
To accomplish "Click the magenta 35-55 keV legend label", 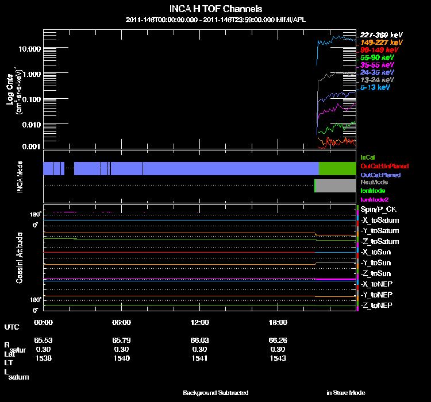I will pyautogui.click(x=376, y=65).
